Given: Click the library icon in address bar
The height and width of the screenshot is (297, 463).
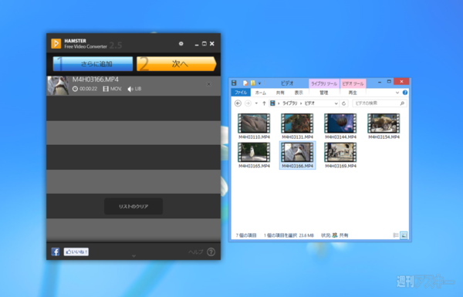Looking at the screenshot, I should pos(272,103).
